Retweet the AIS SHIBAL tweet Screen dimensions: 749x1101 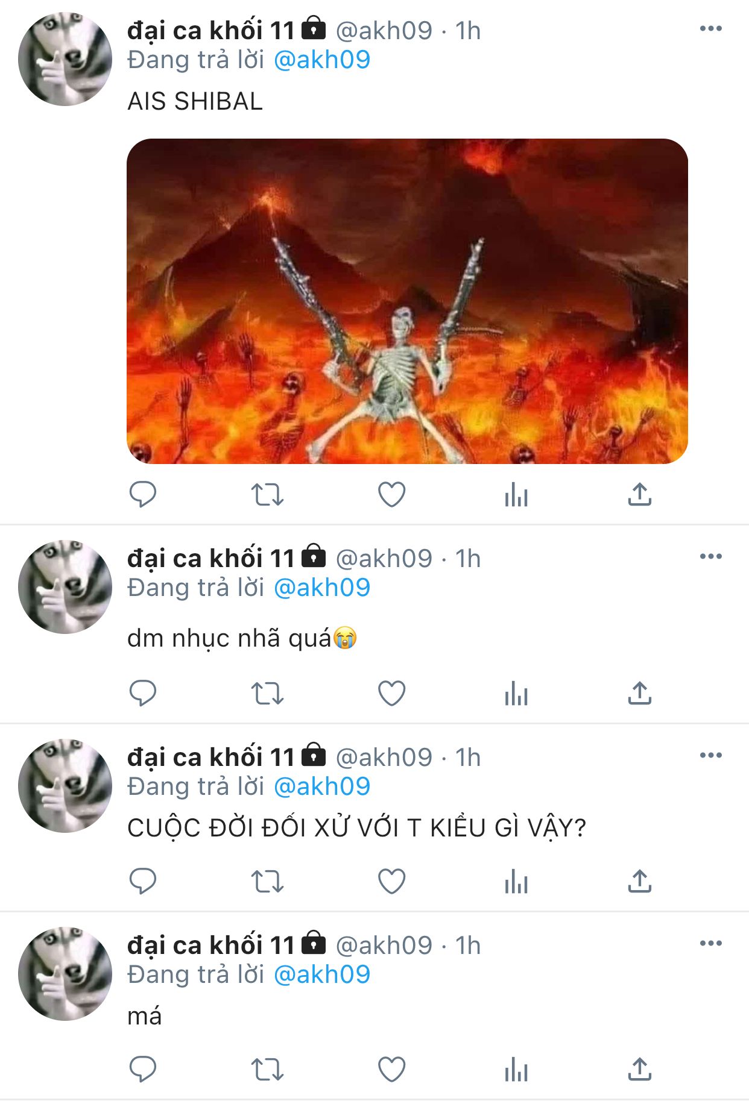tap(267, 495)
